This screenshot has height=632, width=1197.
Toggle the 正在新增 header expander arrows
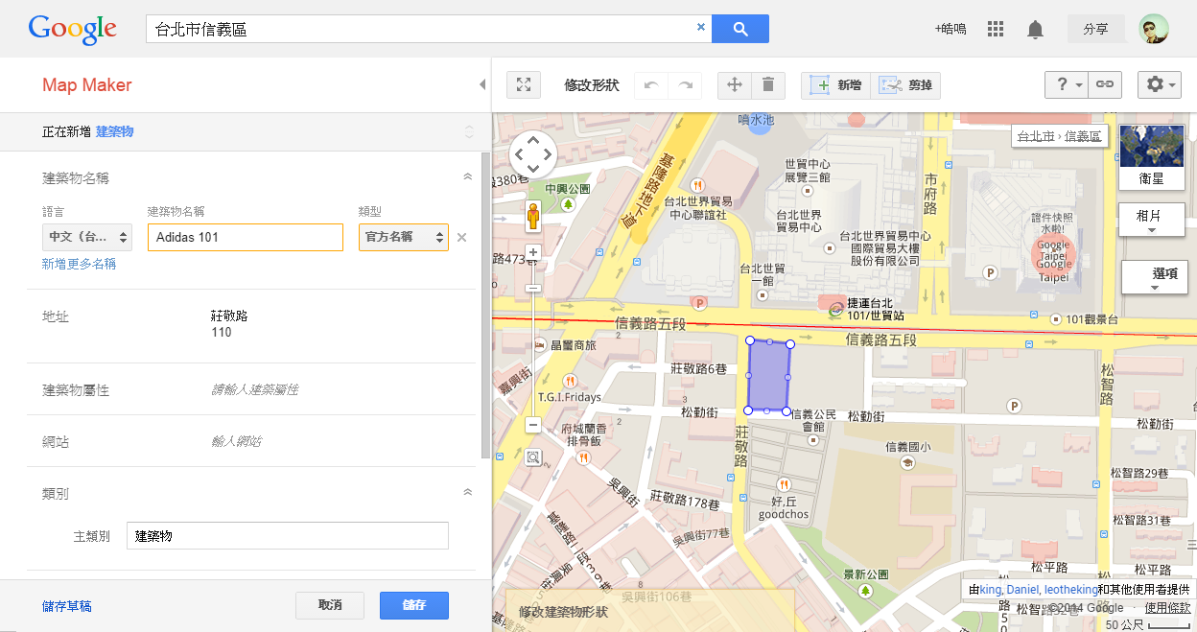pyautogui.click(x=469, y=131)
